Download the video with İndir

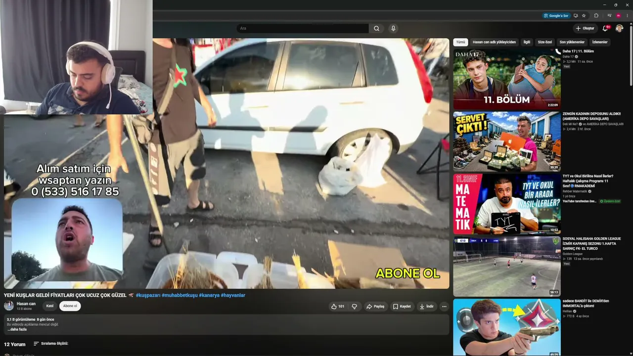click(x=427, y=307)
